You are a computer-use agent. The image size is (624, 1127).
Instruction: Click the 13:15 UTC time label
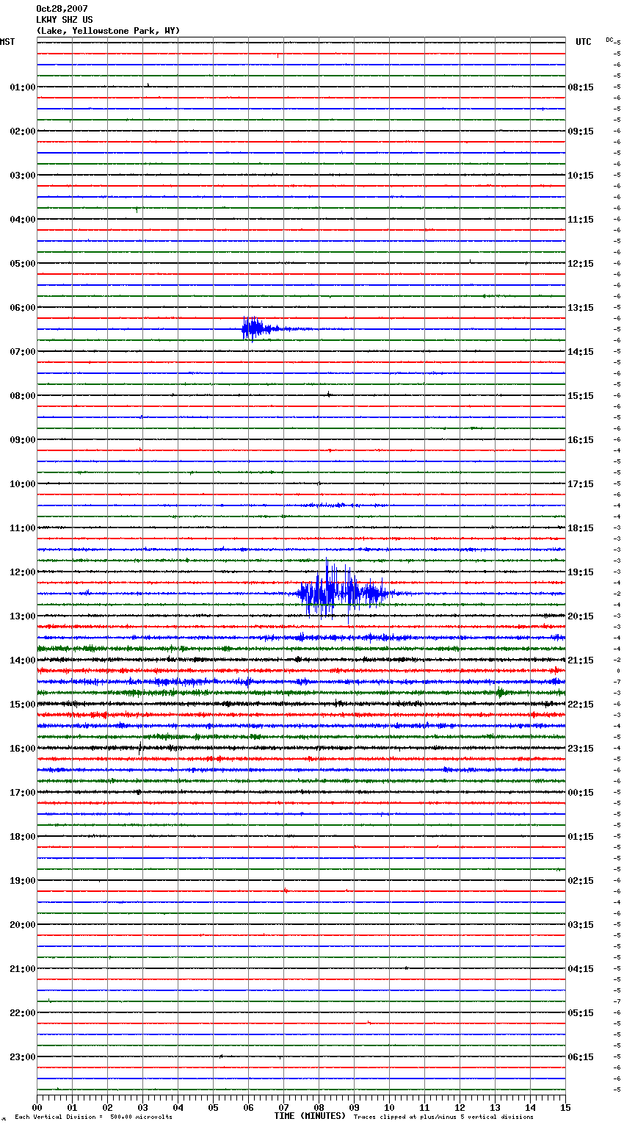point(581,308)
